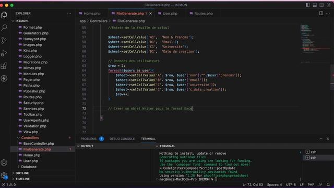Toggle primary sidebar layout icon
The width and height of the screenshot is (334, 188).
coord(308,5)
